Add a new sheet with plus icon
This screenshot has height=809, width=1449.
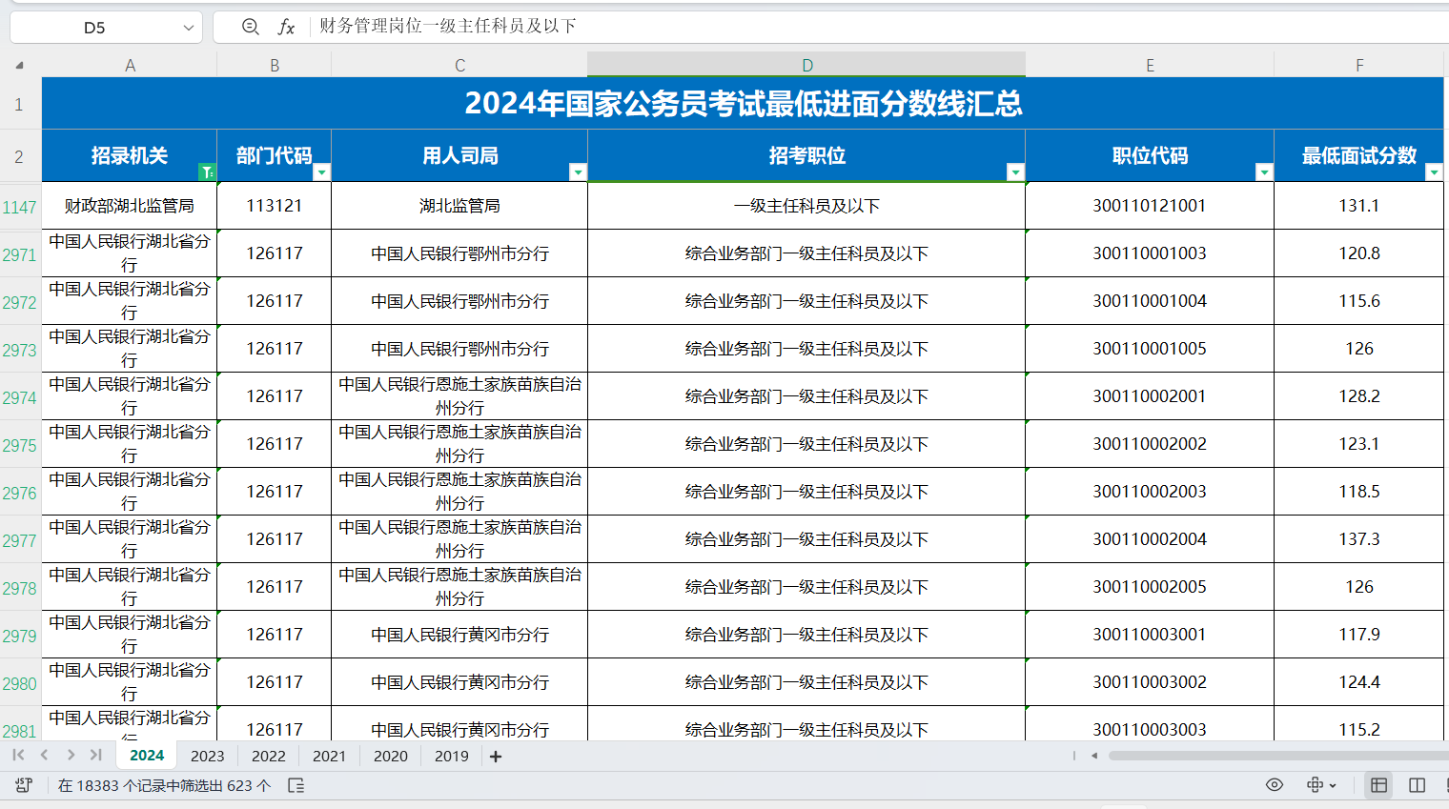[496, 757]
